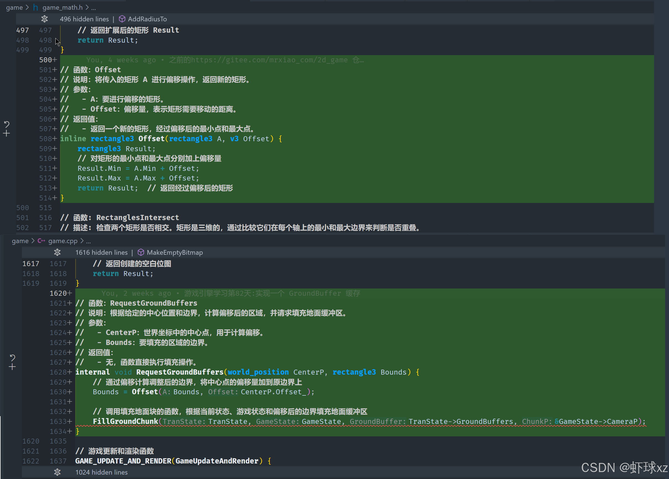
Task: Click line number 508 in the gutter
Action: [45, 139]
